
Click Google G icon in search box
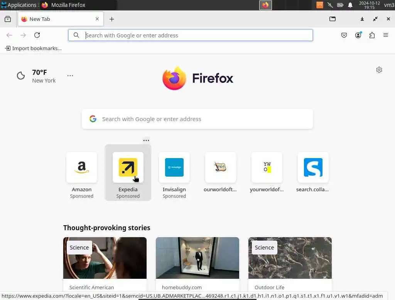pos(93,119)
